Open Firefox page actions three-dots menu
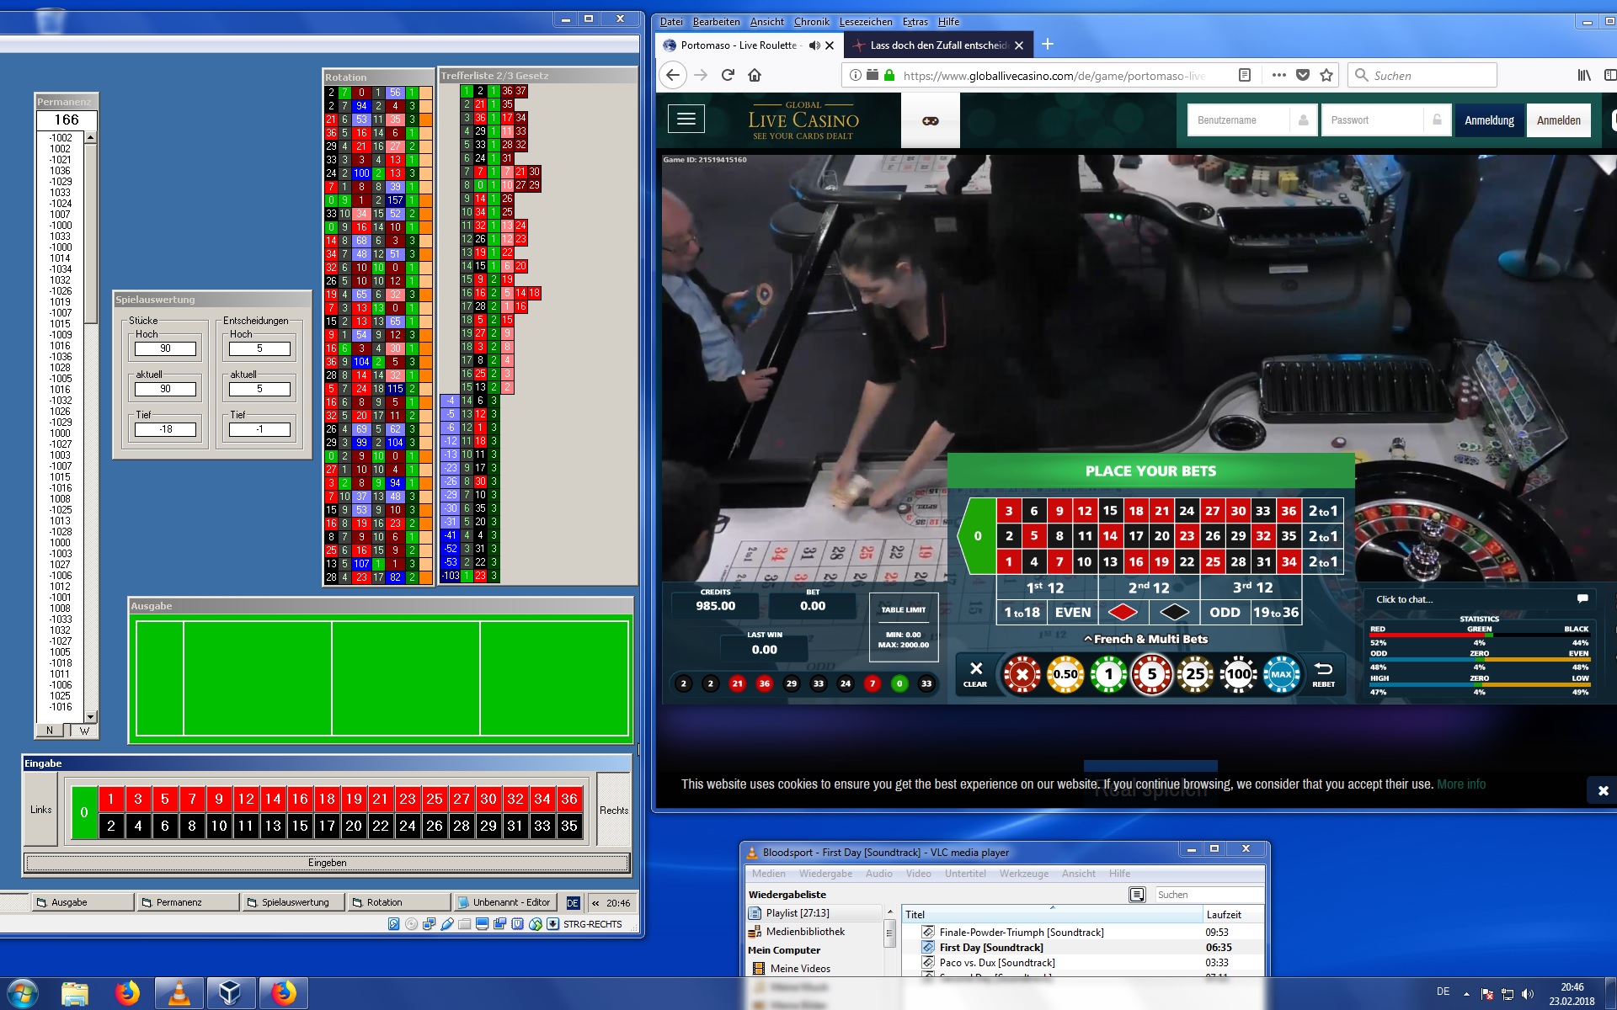Viewport: 1617px width, 1010px height. [1278, 75]
